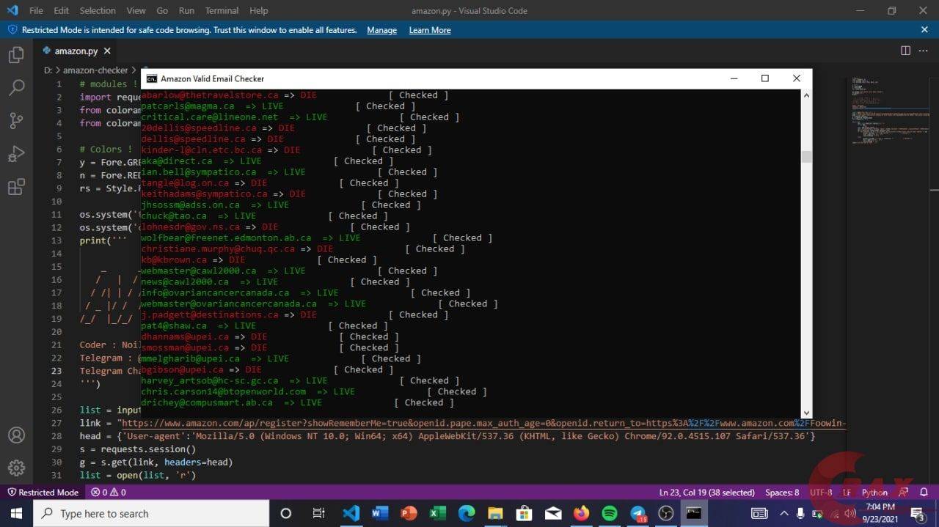Click the Manage link in the banner
The width and height of the screenshot is (939, 527).
pyautogui.click(x=381, y=30)
